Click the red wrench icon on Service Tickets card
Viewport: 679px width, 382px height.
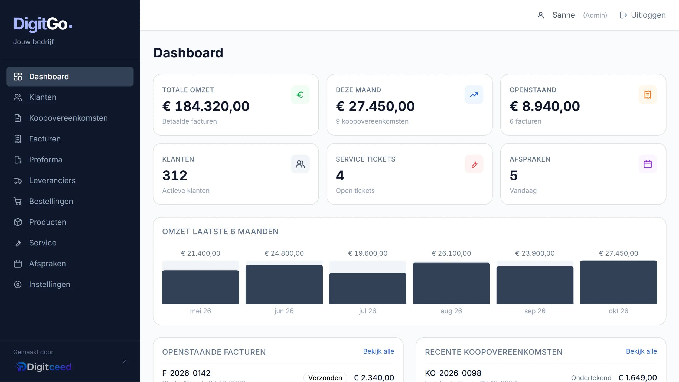[474, 164]
